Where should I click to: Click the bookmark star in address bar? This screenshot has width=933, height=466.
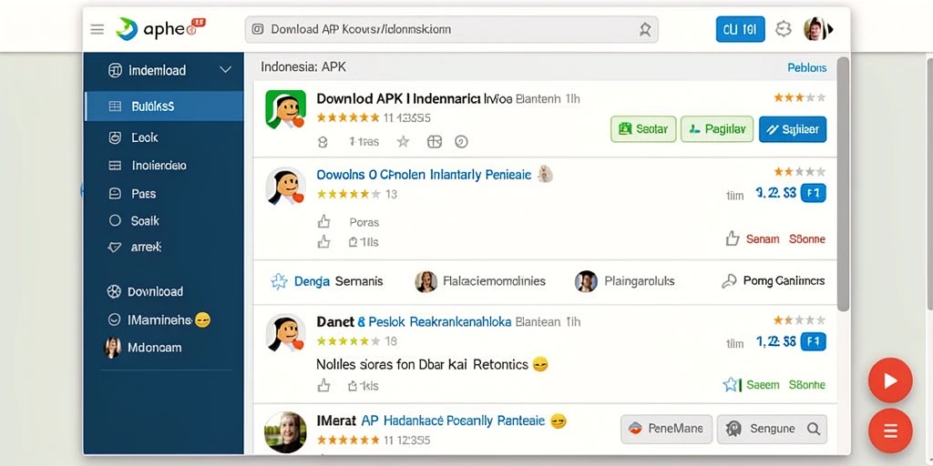coord(645,29)
